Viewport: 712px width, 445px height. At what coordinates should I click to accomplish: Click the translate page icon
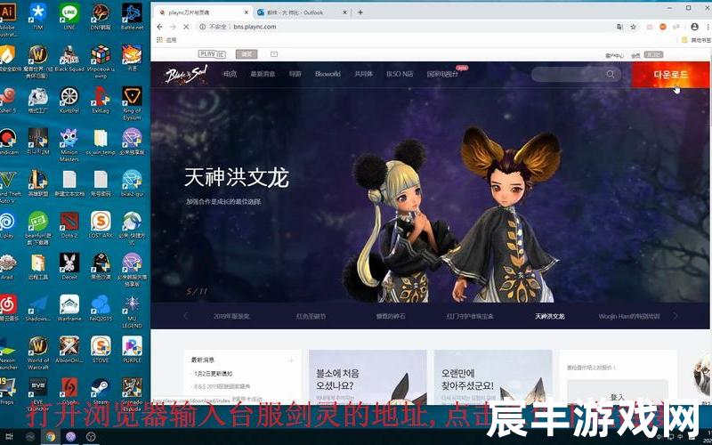(x=619, y=27)
